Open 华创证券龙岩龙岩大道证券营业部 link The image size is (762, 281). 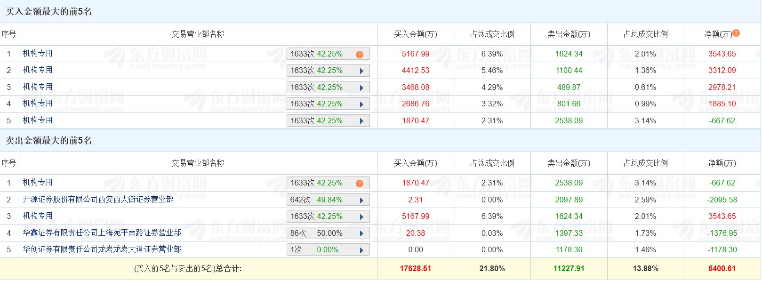point(102,249)
